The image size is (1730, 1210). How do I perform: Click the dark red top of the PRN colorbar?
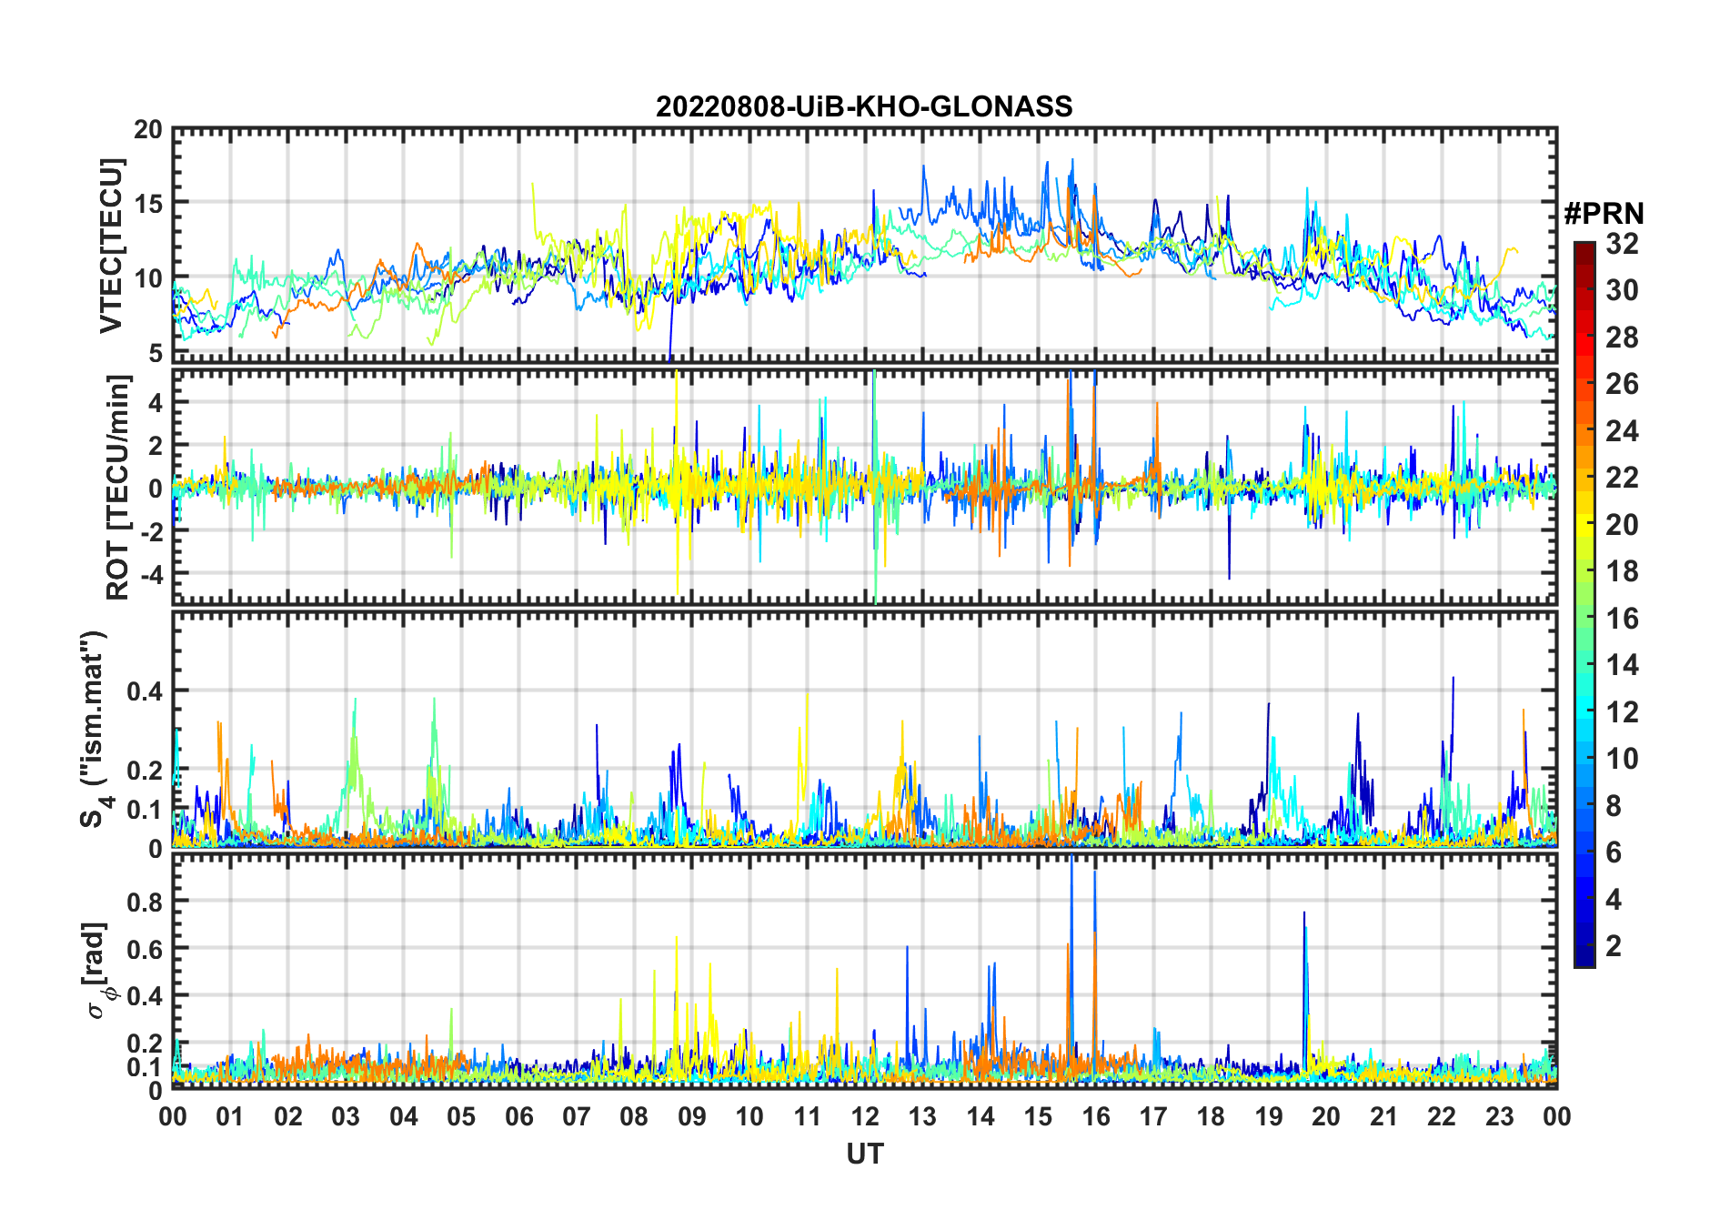tap(1584, 248)
